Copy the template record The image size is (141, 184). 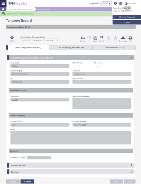[x=95, y=39]
